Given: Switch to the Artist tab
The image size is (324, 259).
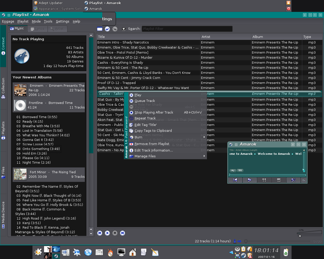Looking at the screenshot, I should click(57, 29).
